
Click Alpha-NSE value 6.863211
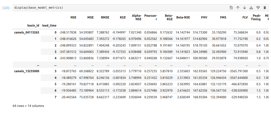135,58
